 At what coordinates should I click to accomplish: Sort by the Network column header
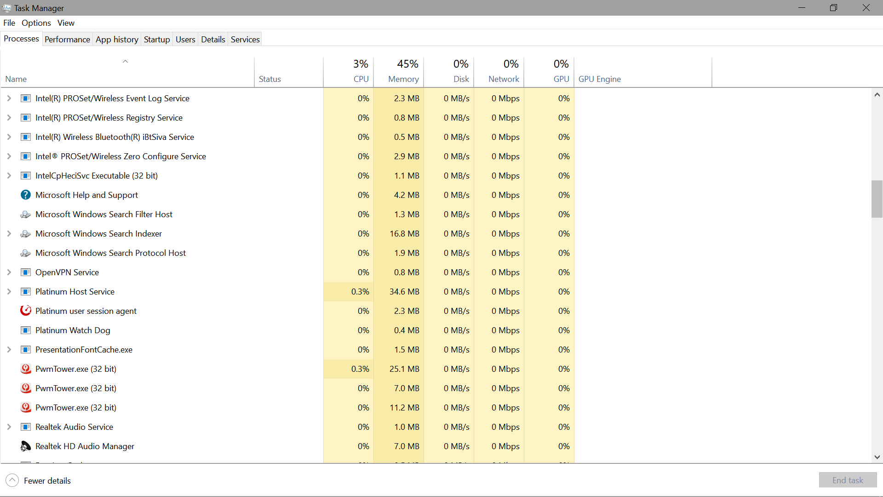tap(499, 72)
